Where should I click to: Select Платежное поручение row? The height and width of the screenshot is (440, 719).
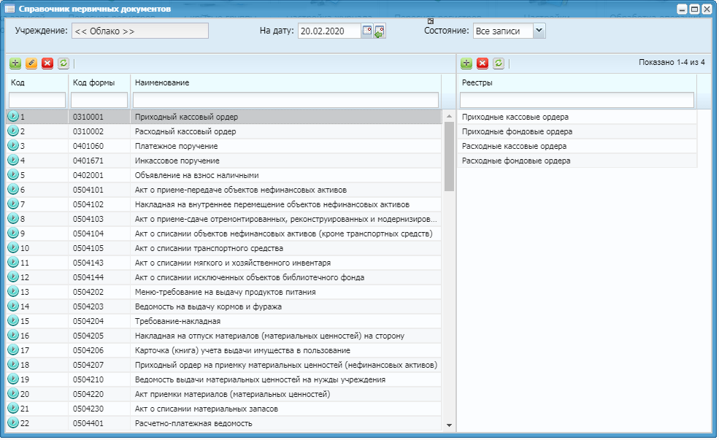pyautogui.click(x=224, y=146)
